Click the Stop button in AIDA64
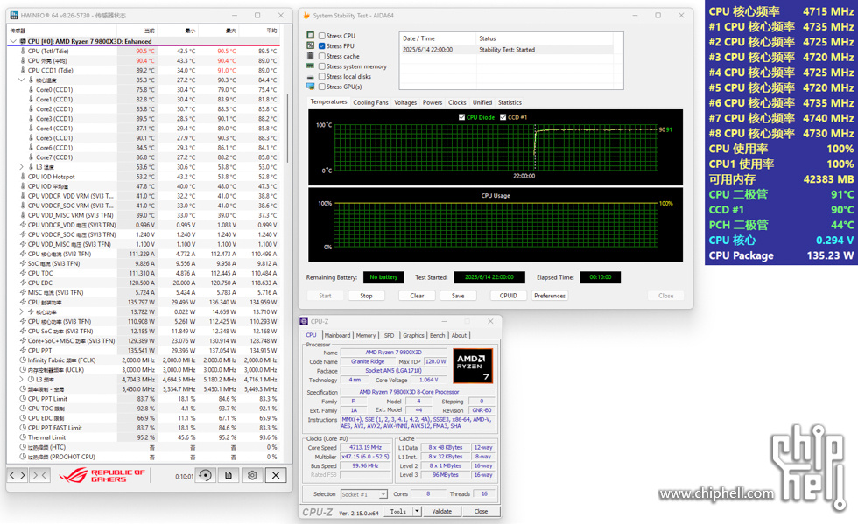The width and height of the screenshot is (858, 524). pyautogui.click(x=366, y=296)
